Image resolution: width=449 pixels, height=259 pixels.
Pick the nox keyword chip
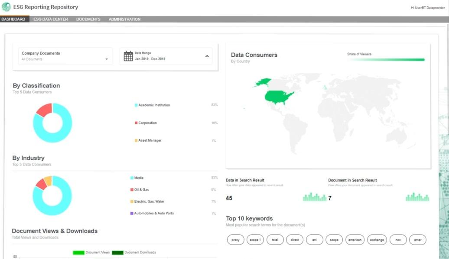tap(398, 240)
